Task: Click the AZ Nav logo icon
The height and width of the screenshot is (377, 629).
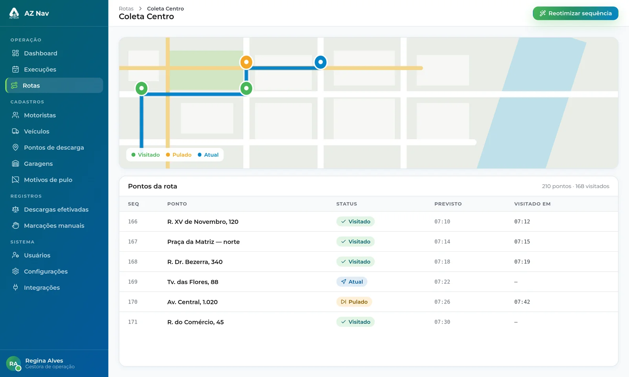Action: (14, 13)
